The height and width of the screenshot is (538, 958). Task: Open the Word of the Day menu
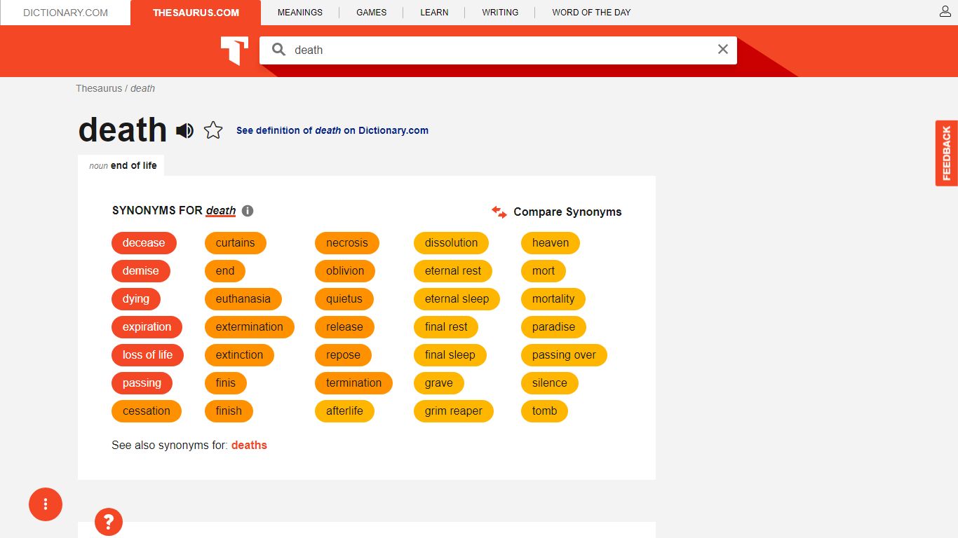pyautogui.click(x=591, y=13)
